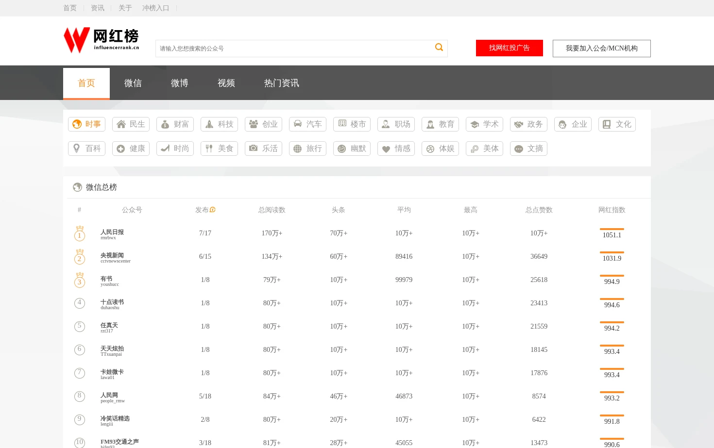The width and height of the screenshot is (714, 448).
Task: Select the 职场 category
Action: (396, 124)
